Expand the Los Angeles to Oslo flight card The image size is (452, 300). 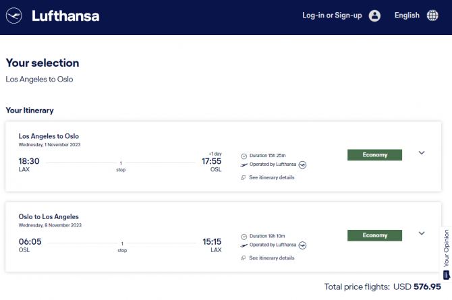click(422, 153)
